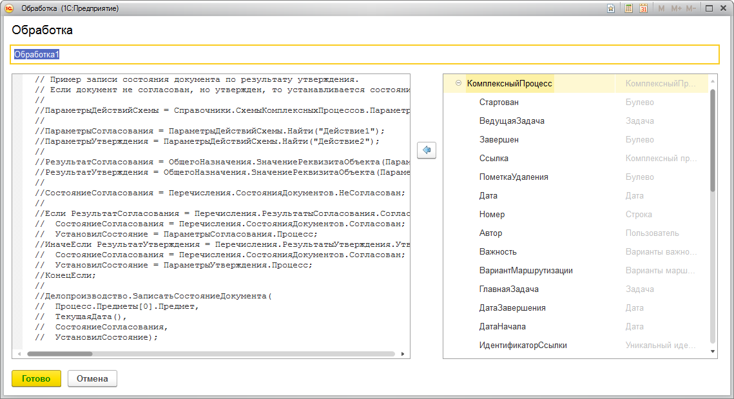Image resolution: width=734 pixels, height=399 pixels.
Task: Select the ВедущаяЗадача attribute row
Action: [x=575, y=121]
